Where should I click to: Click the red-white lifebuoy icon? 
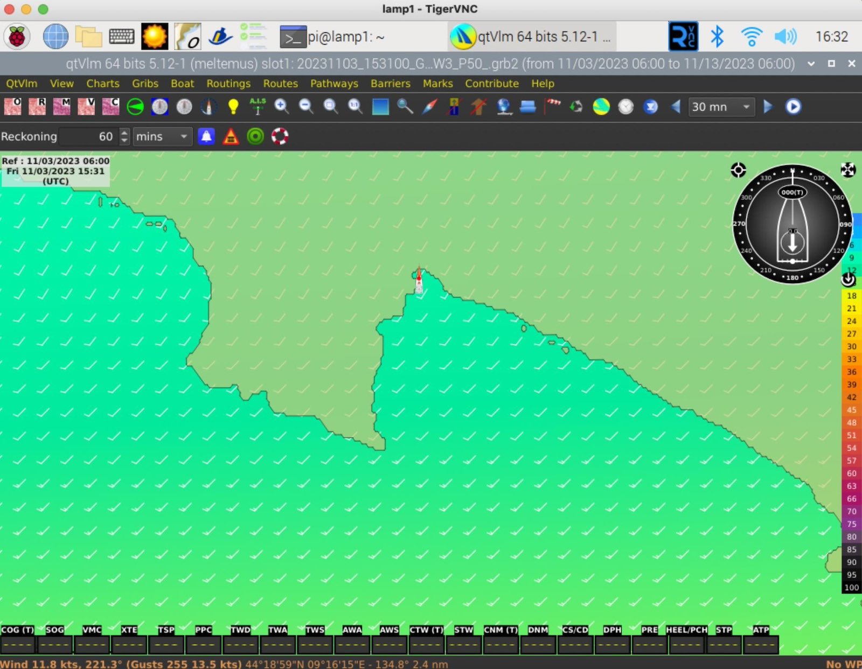(x=280, y=136)
